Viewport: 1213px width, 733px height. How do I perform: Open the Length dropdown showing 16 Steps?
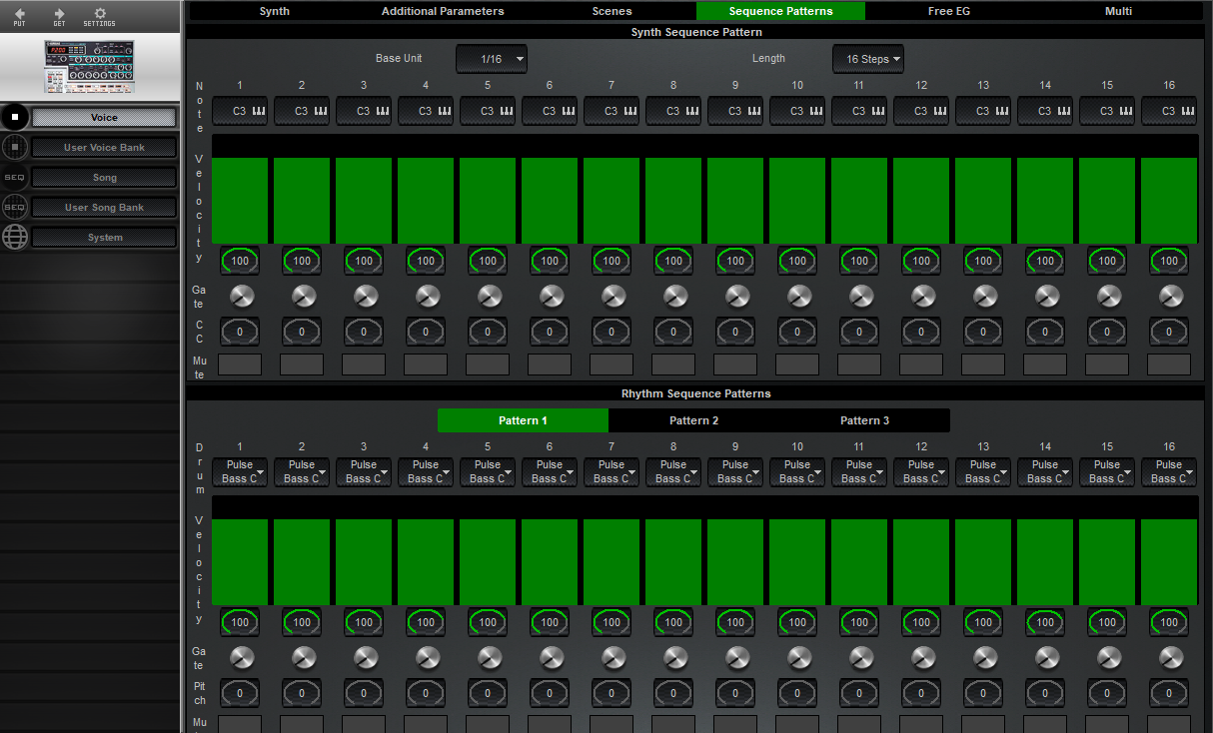point(867,59)
